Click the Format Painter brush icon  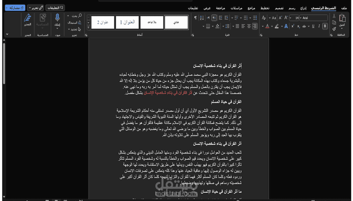[334, 29]
